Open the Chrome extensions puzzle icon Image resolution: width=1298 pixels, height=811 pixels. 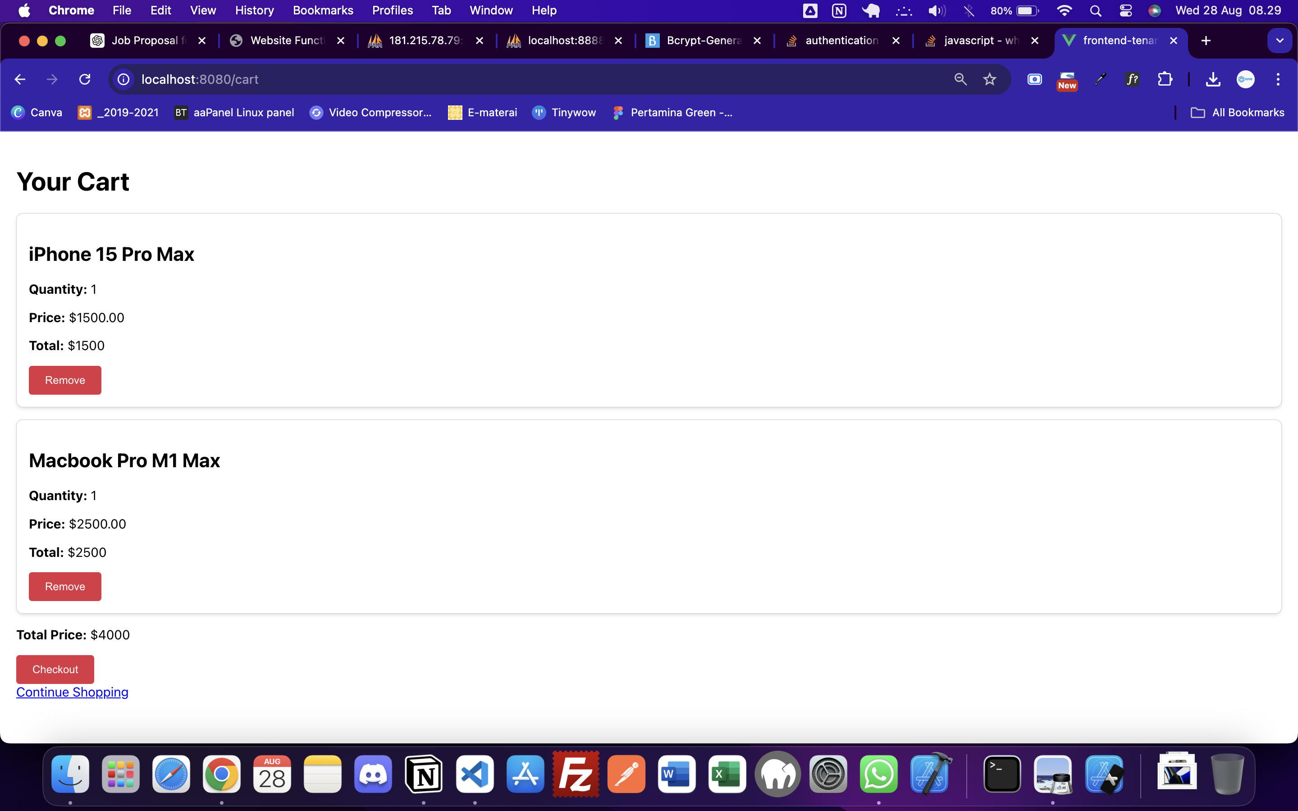[x=1165, y=79]
